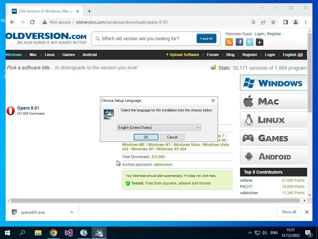318x239 pixels.
Task: Click OK in Choose Setup Language dialog
Action: coord(146,137)
